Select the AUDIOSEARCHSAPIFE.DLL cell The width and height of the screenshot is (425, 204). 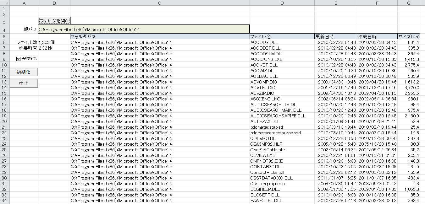click(x=282, y=115)
